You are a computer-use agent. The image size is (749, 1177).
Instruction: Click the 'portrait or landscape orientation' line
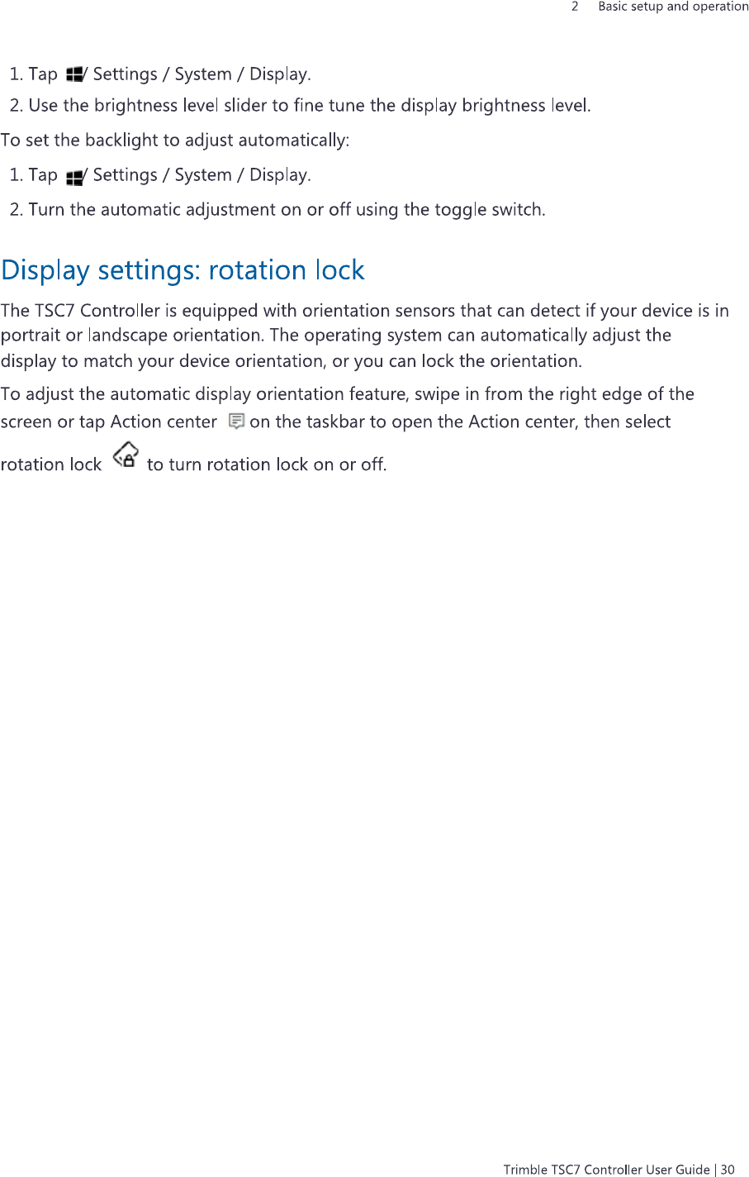tap(335, 336)
